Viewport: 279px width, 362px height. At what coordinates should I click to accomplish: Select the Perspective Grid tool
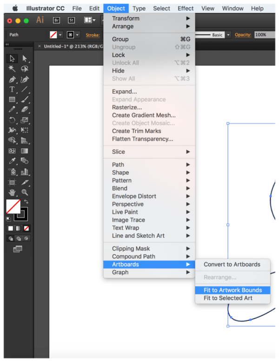click(x=25, y=140)
